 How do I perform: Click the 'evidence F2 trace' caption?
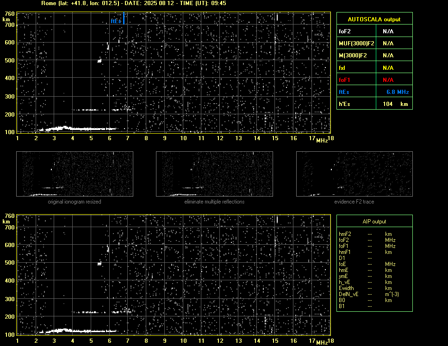[x=354, y=202]
